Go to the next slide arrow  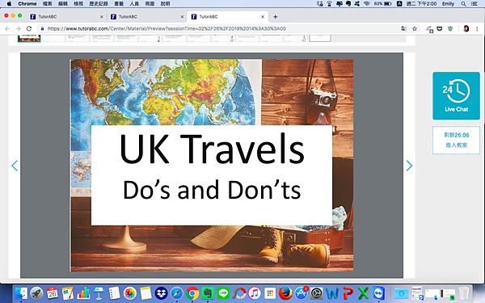(x=409, y=166)
